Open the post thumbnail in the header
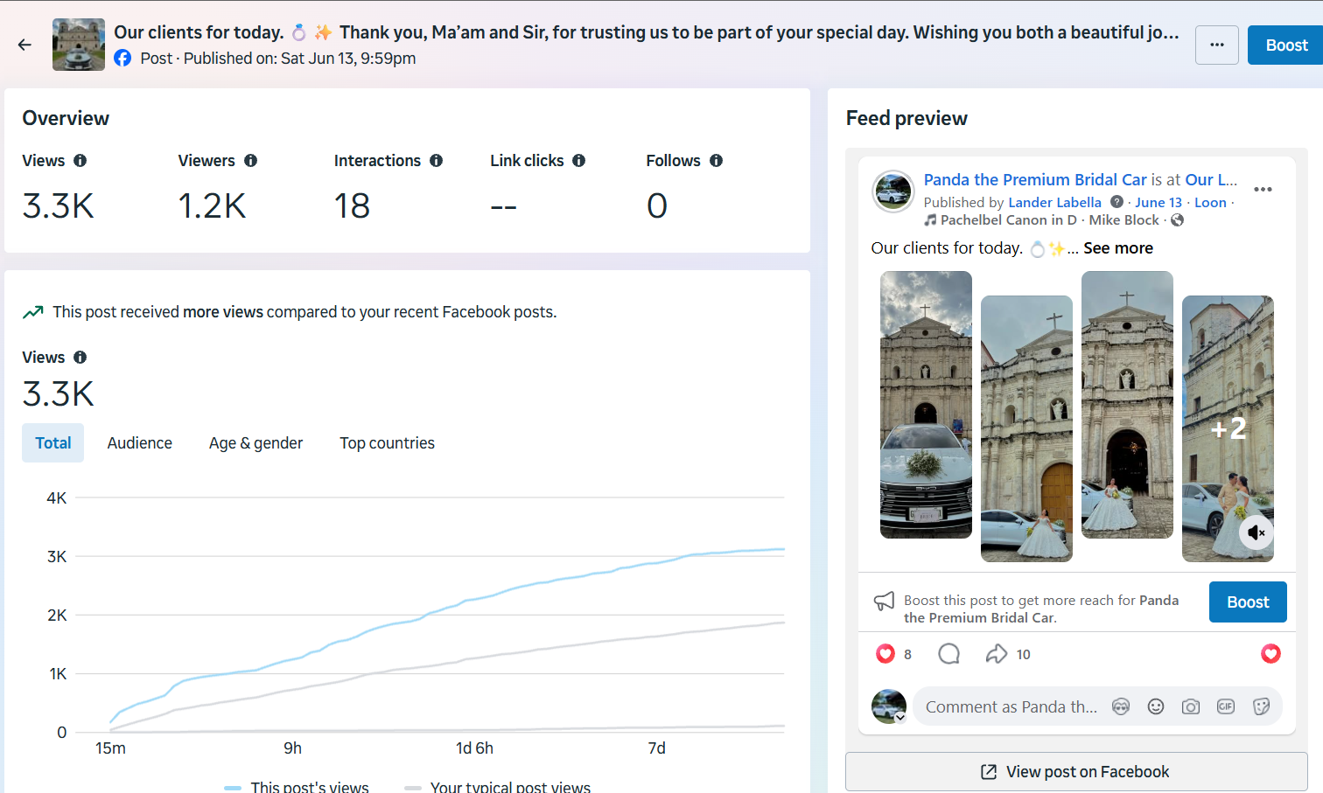Viewport: 1323px width, 793px height. (x=79, y=45)
